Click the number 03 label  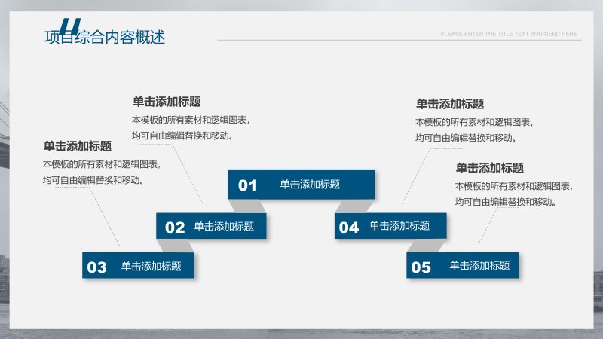(x=96, y=267)
